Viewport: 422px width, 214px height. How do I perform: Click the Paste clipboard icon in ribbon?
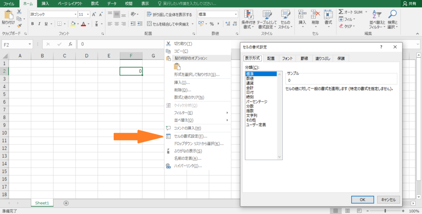coord(8,15)
